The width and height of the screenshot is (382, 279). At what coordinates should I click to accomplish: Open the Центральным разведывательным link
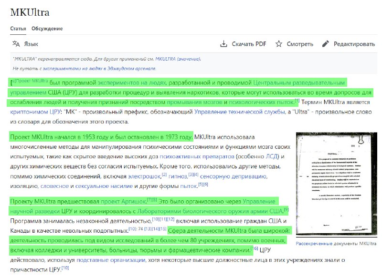(299, 83)
